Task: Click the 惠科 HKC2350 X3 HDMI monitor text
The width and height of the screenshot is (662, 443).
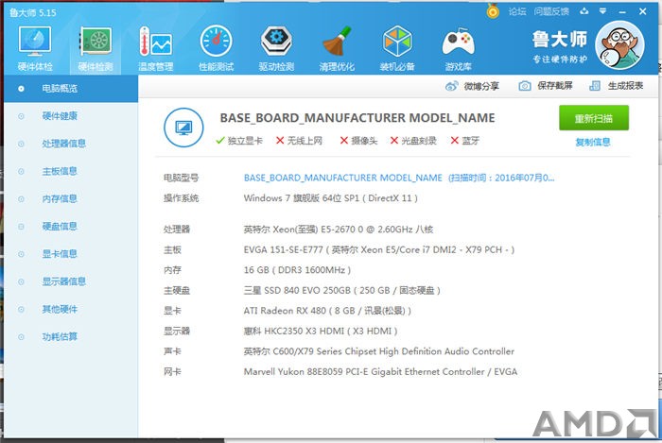Action: pyautogui.click(x=321, y=332)
